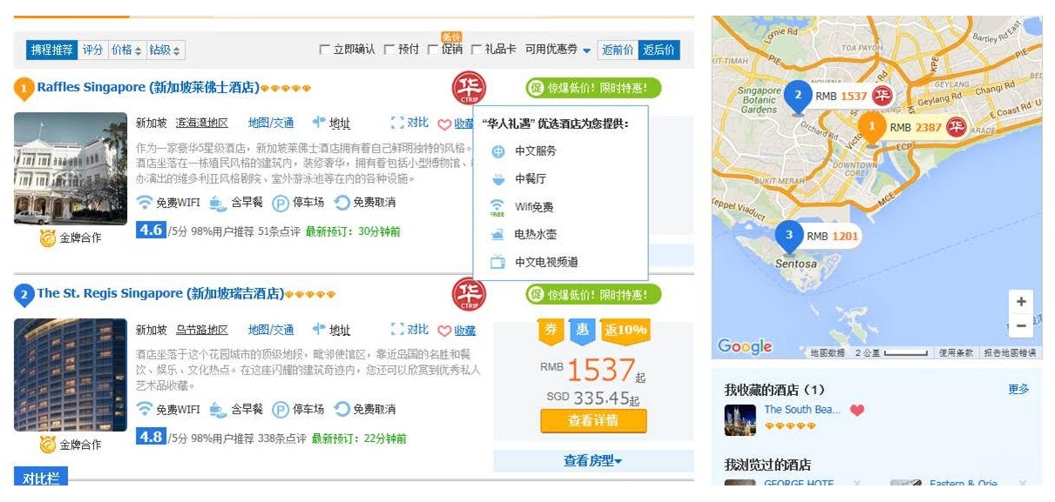Image resolution: width=1055 pixels, height=502 pixels.
Task: Add Raffles Singapore to comparison (对比)
Action: 409,124
